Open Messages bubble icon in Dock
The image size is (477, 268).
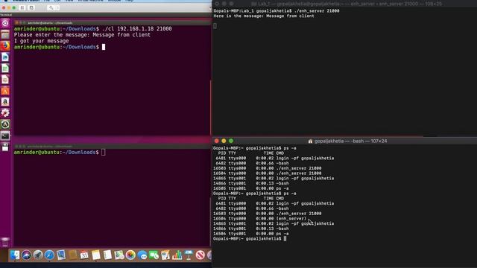(x=142, y=255)
